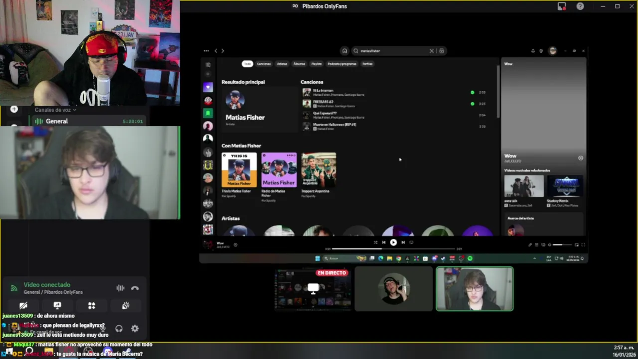Open Spotify three-dots menu
Screen dimensions: 638x359
click(x=206, y=51)
